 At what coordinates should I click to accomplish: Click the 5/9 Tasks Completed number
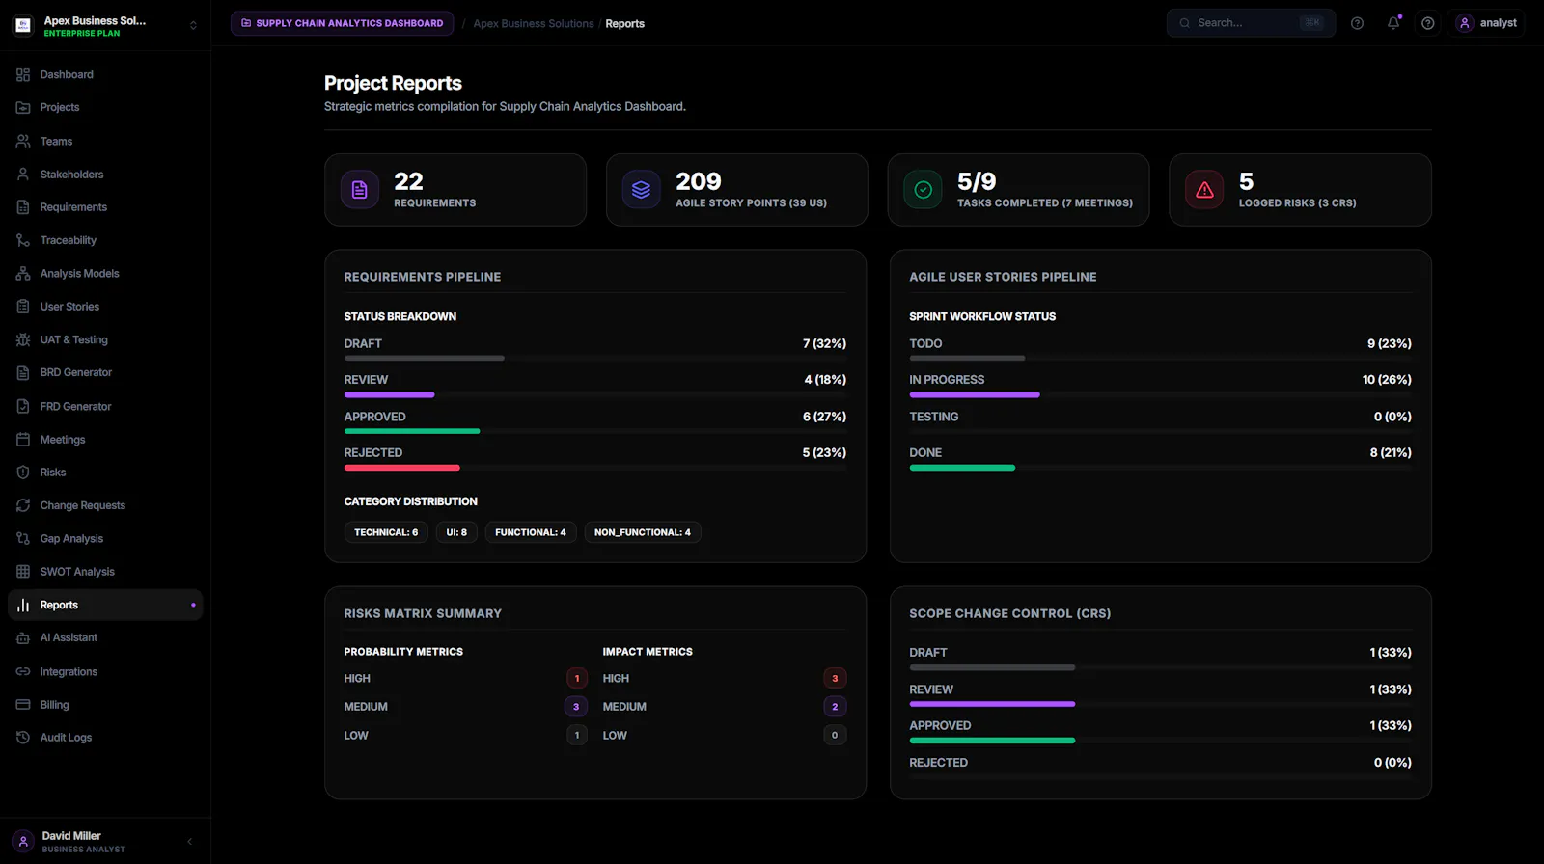click(977, 181)
